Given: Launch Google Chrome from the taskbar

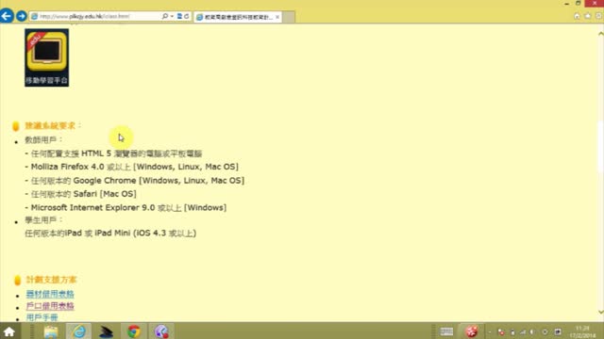Looking at the screenshot, I should pyautogui.click(x=134, y=331).
